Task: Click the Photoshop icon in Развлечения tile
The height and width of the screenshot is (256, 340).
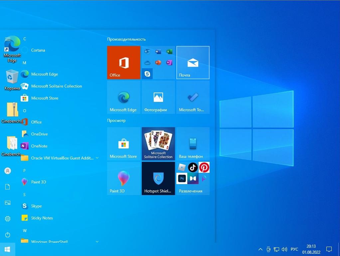Action: [x=182, y=178]
